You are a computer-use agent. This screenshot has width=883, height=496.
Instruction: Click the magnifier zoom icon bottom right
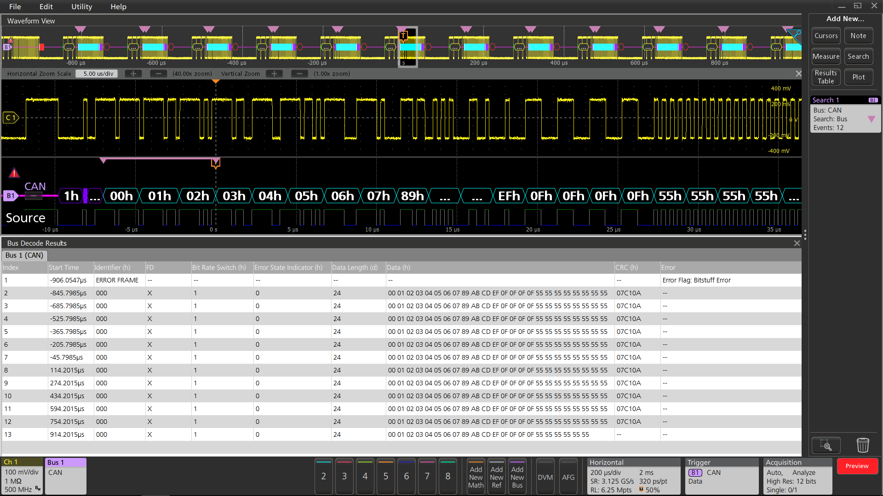pos(826,445)
